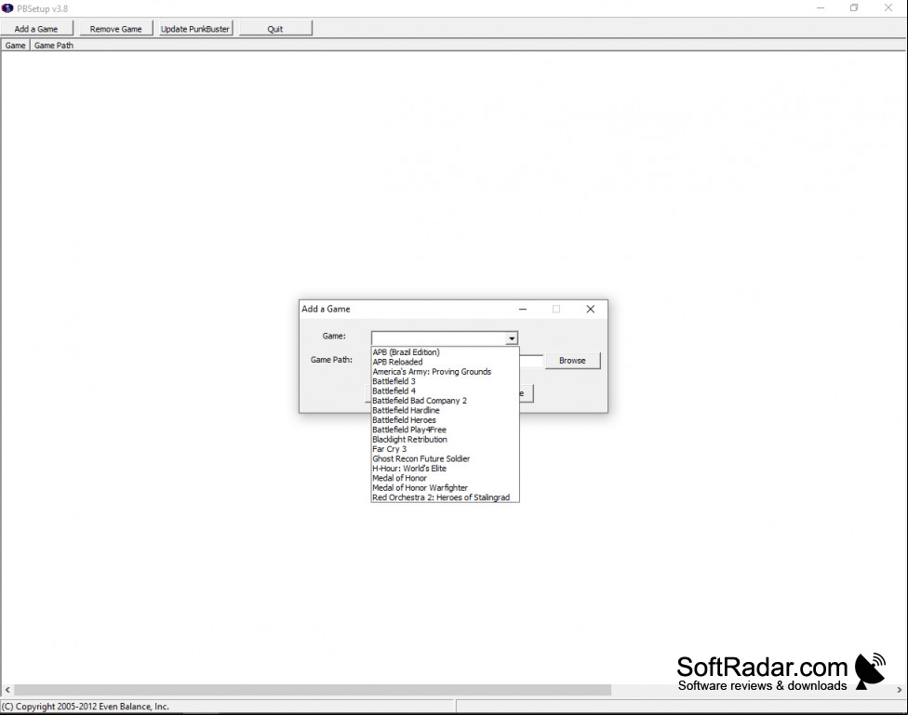Select Medal of Honor entry

pos(445,478)
